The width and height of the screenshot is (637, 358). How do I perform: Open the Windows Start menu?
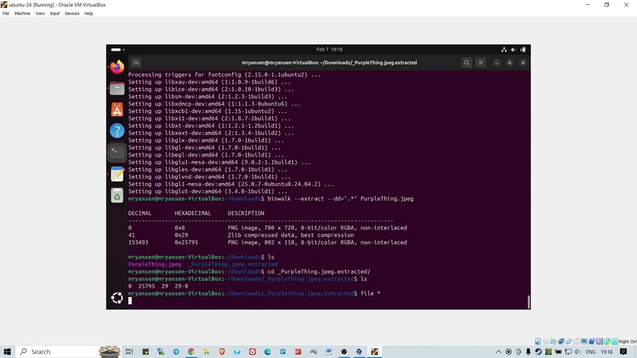pos(7,352)
